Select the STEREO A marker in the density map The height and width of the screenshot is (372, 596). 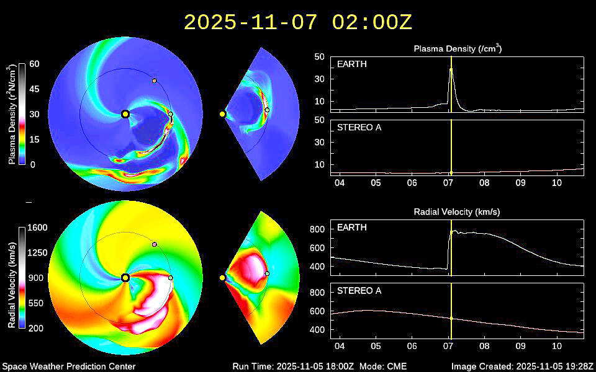coord(155,81)
